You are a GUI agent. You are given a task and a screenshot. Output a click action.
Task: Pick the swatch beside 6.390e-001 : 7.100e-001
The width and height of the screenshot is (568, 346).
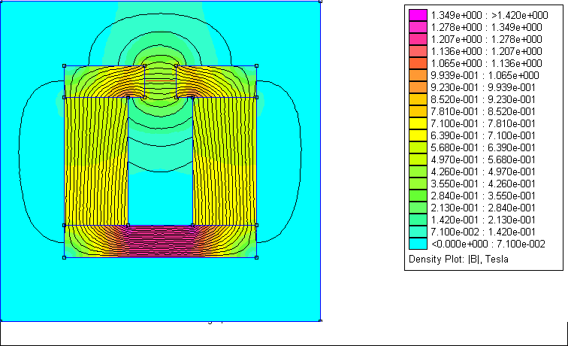click(418, 135)
